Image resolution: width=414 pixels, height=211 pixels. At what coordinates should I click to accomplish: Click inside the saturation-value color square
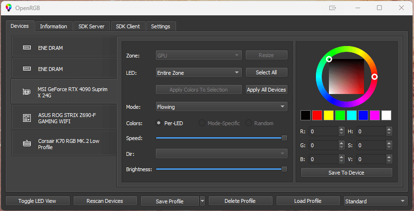pos(346,76)
